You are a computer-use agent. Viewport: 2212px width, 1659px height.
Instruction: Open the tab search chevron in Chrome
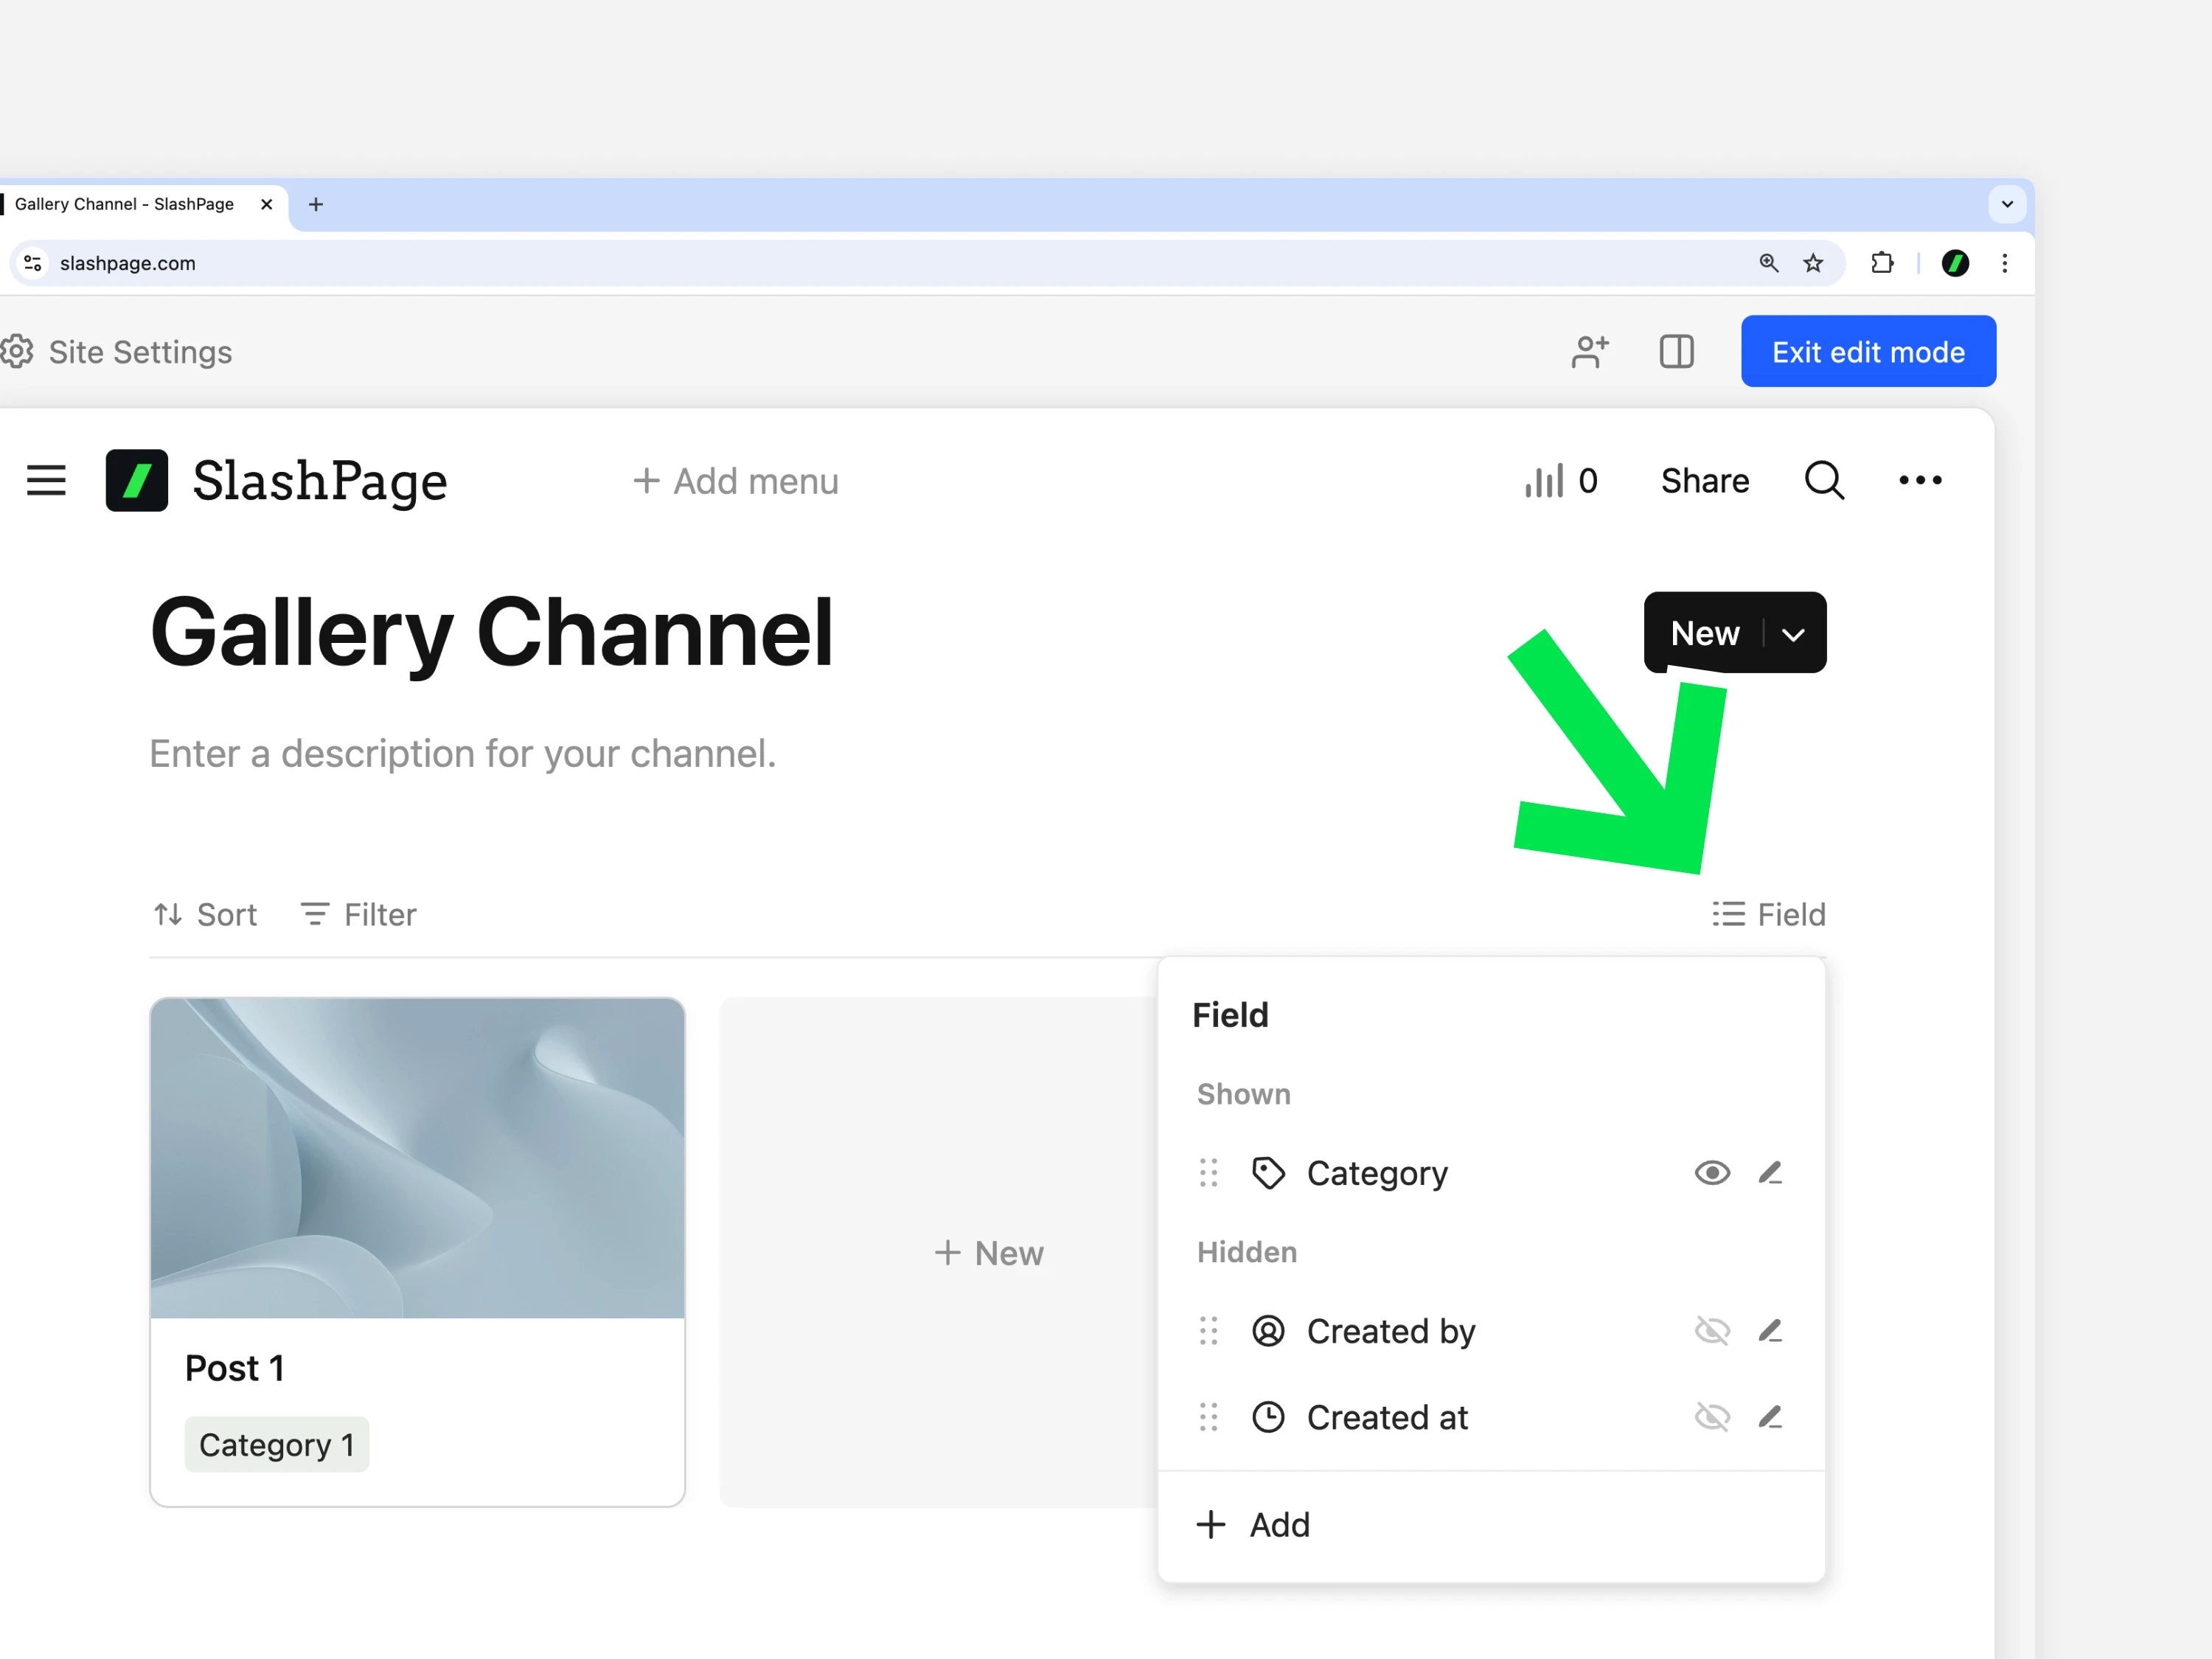click(2007, 204)
